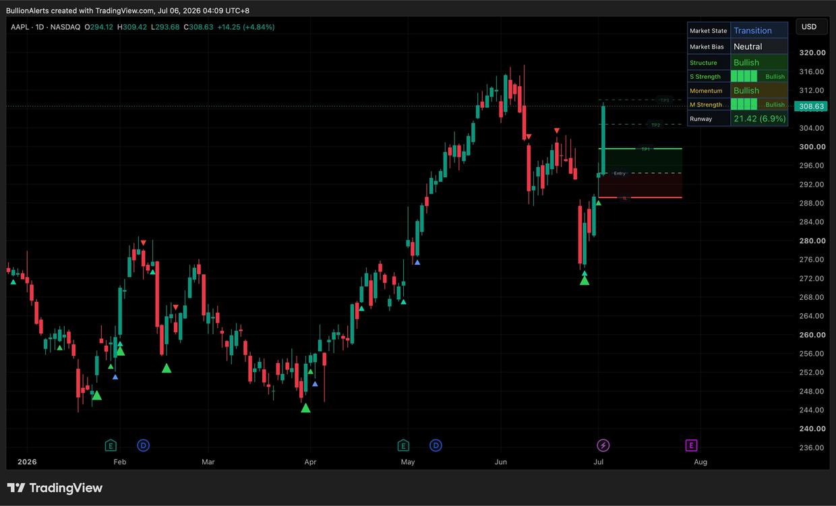Click the current price tag 308.63
This screenshot has width=836, height=506.
tap(810, 106)
